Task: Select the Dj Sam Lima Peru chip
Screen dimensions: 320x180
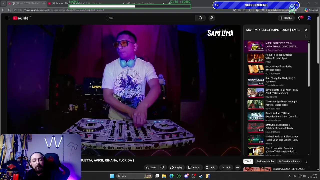Action: tap(290, 161)
